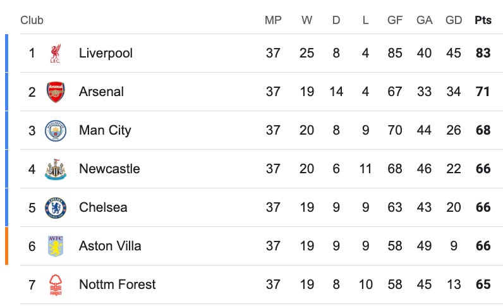The width and height of the screenshot is (503, 306).
Task: Open the Chelsea team name
Action: [103, 207]
